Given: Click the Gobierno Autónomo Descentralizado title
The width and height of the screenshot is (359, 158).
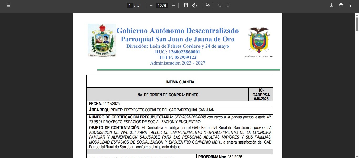Looking at the screenshot, I should (177, 31).
